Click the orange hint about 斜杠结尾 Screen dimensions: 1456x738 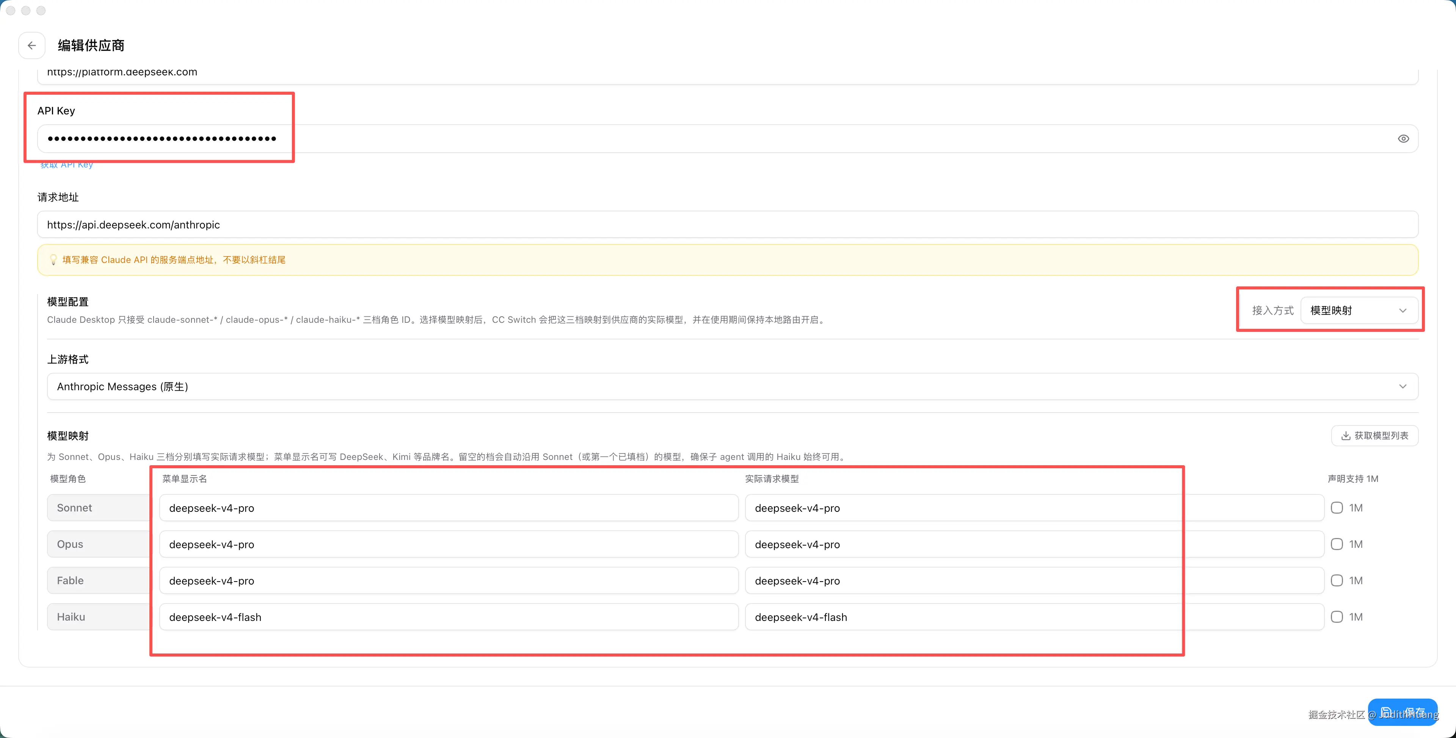coord(174,260)
